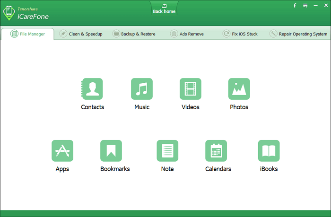Click the Tenorshare iCareFone logo
Screen dimensions: 331x217
click(x=26, y=13)
